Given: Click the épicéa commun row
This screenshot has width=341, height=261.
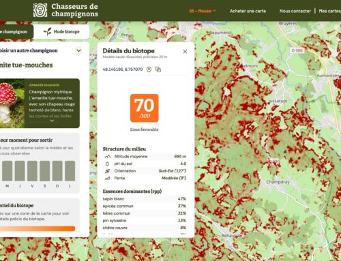Looking at the screenshot, I should 145,206.
